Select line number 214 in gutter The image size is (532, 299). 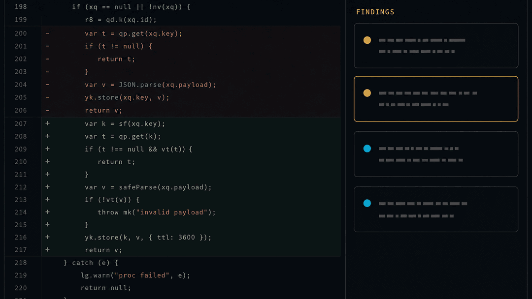pyautogui.click(x=21, y=212)
